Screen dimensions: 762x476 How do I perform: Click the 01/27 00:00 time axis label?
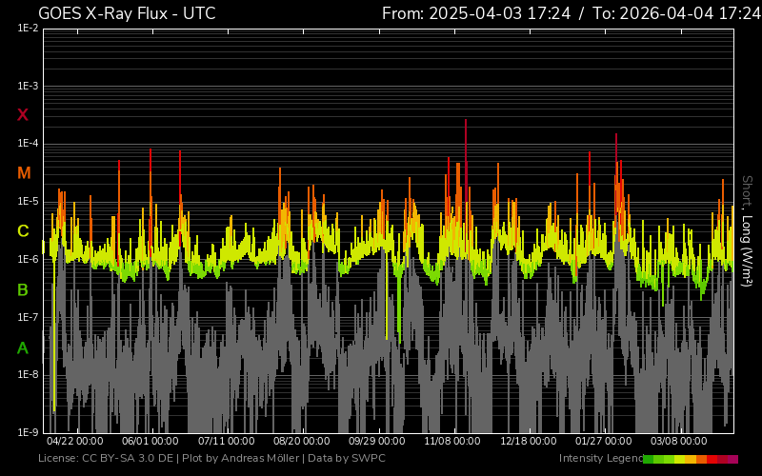click(x=604, y=442)
